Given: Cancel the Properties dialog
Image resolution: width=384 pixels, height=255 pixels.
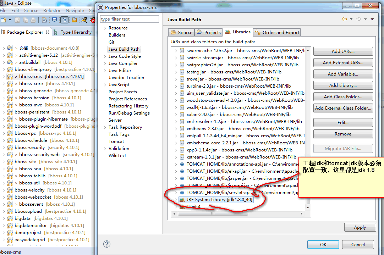Looking at the screenshot, I should click(358, 244).
